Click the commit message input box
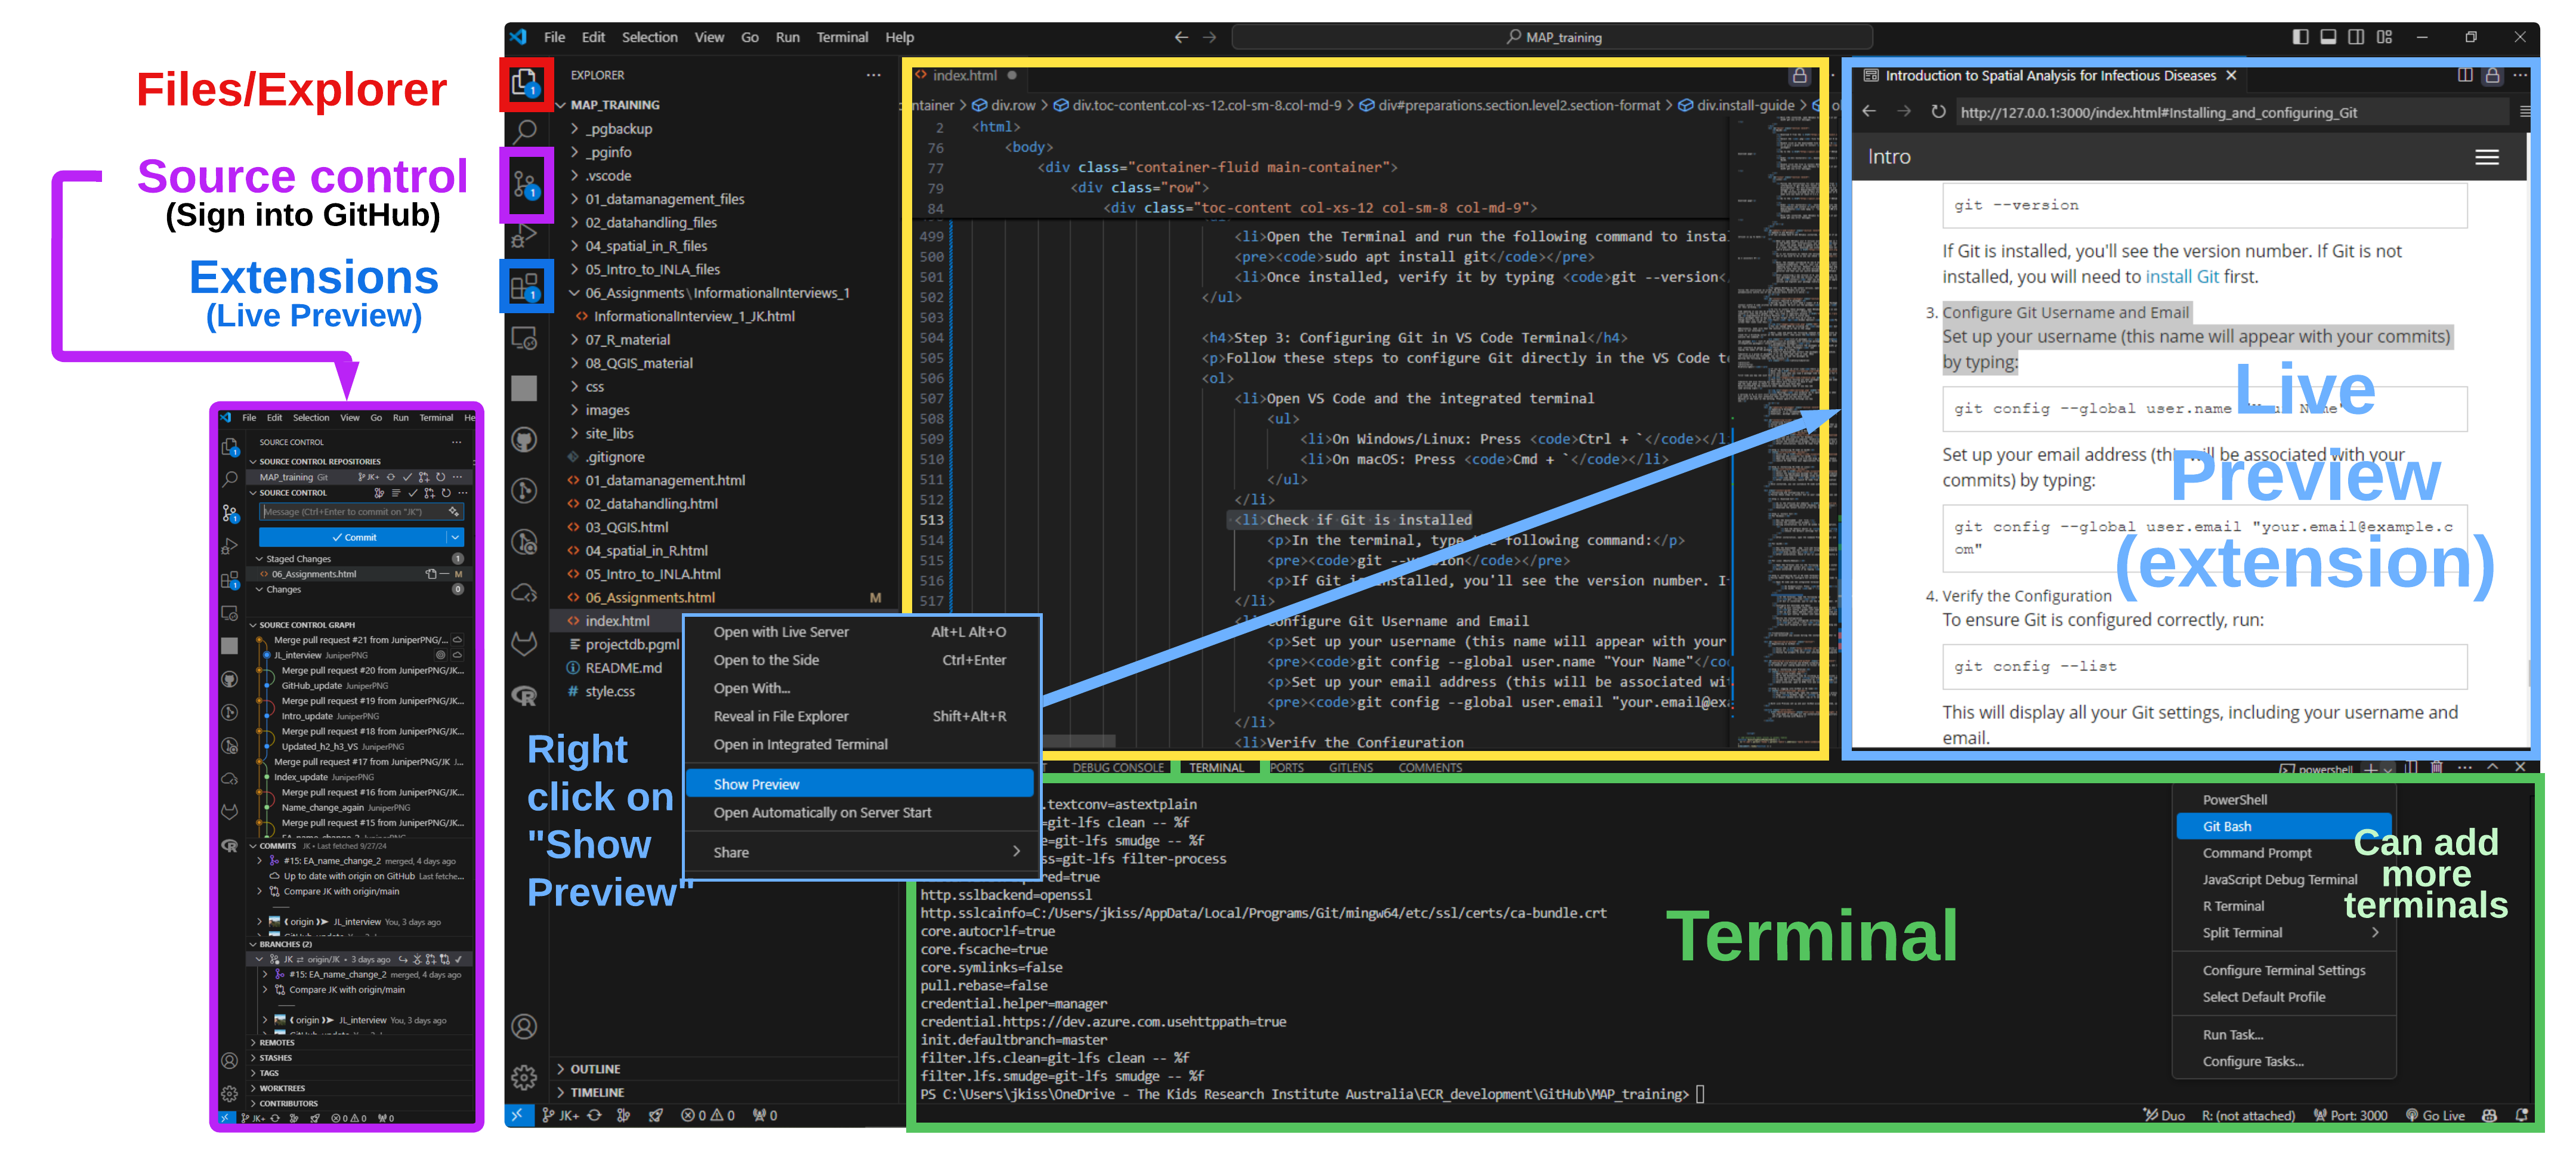 [x=360, y=512]
